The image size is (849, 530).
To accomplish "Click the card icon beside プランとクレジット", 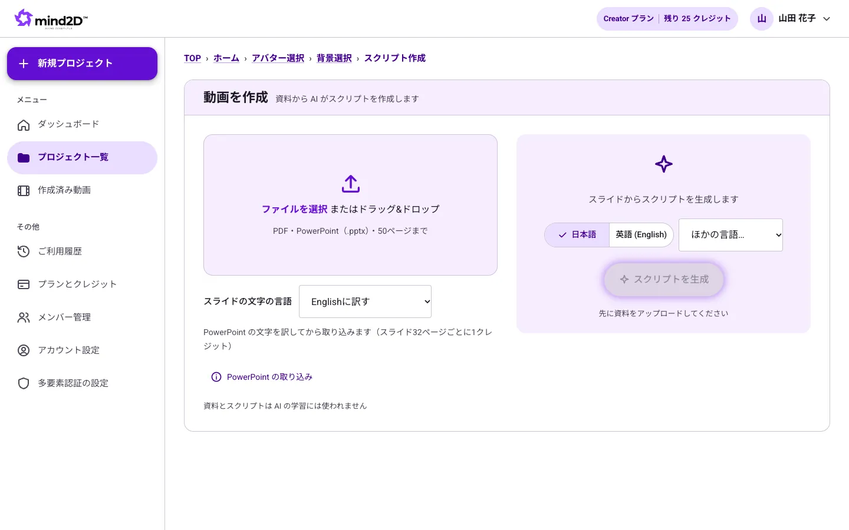I will click(x=24, y=285).
